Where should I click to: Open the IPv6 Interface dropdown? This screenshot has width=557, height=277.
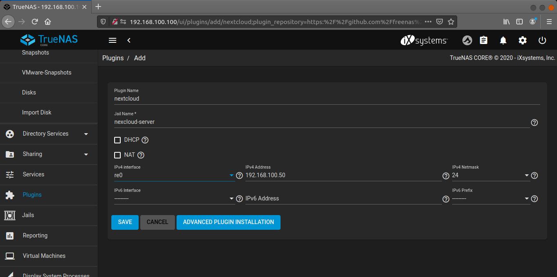click(x=231, y=198)
